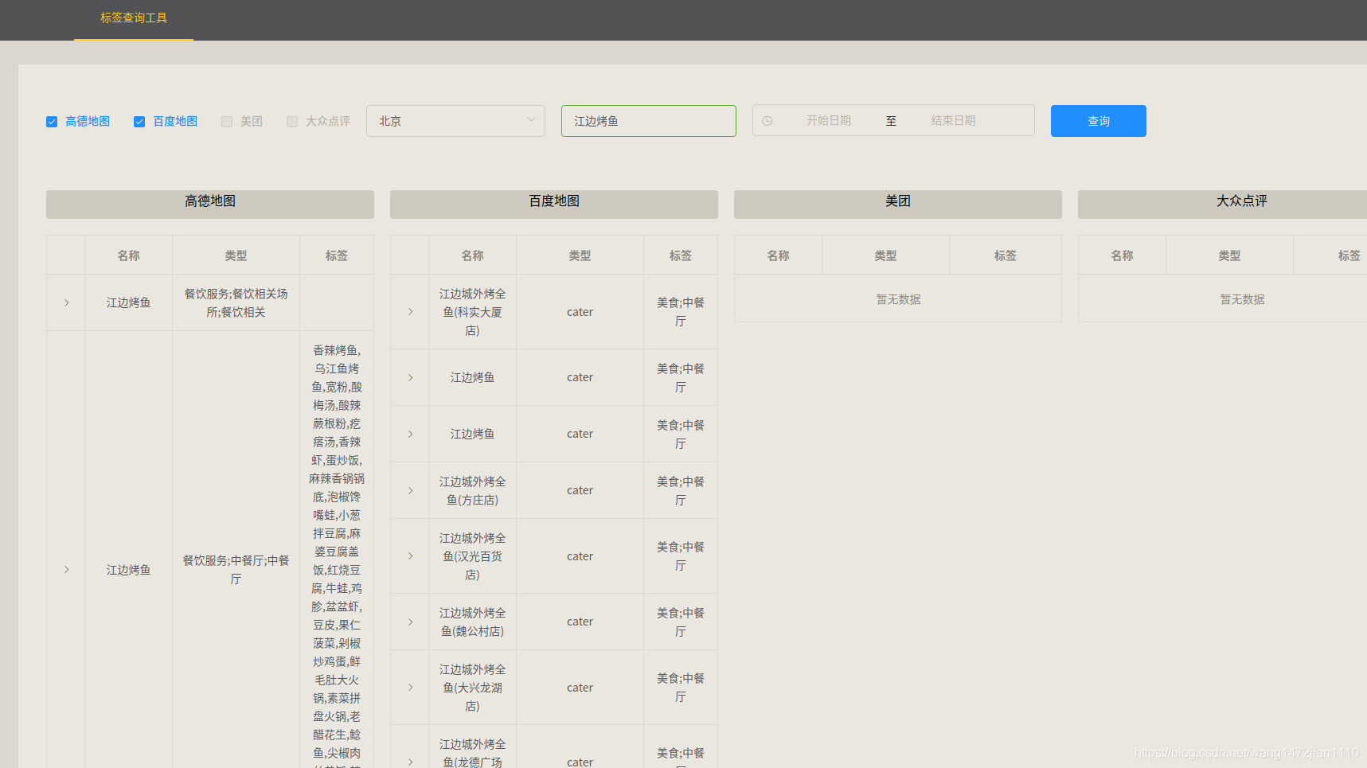Expand the 高德 row with 餐饮服务;中餐厅 type
1367x768 pixels.
(x=66, y=570)
